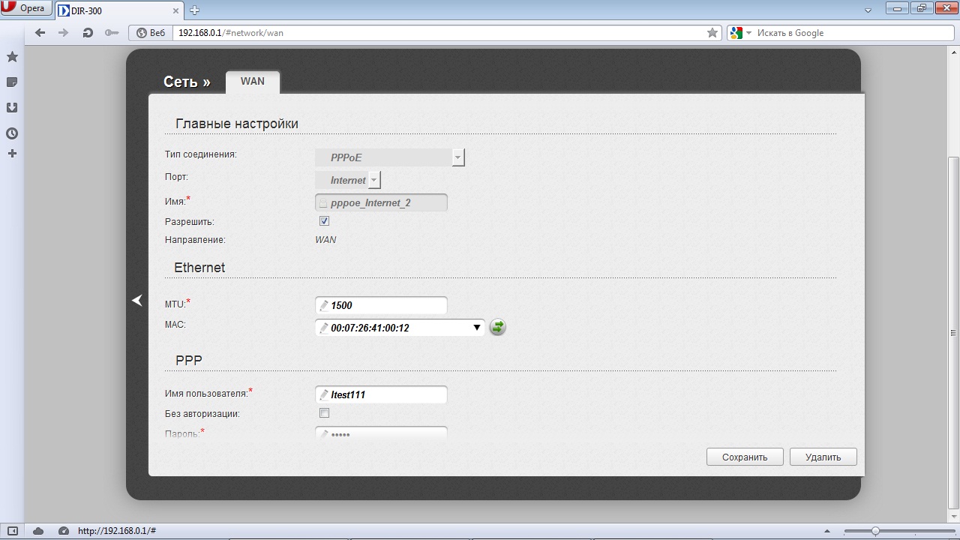Screen dimensions: 960x540
Task: Go back to the previous page
Action: 40,33
